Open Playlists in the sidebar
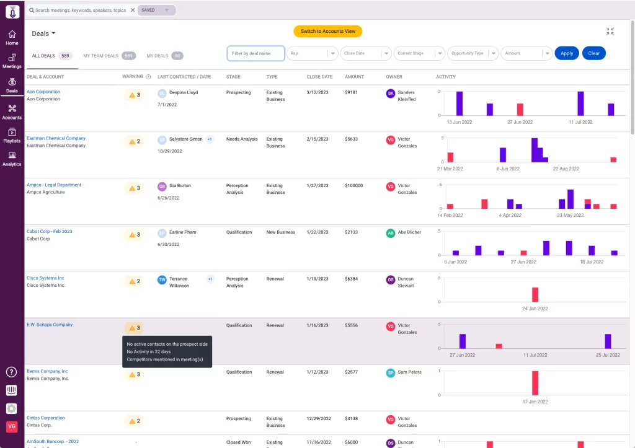The height and width of the screenshot is (448, 635). coord(12,136)
